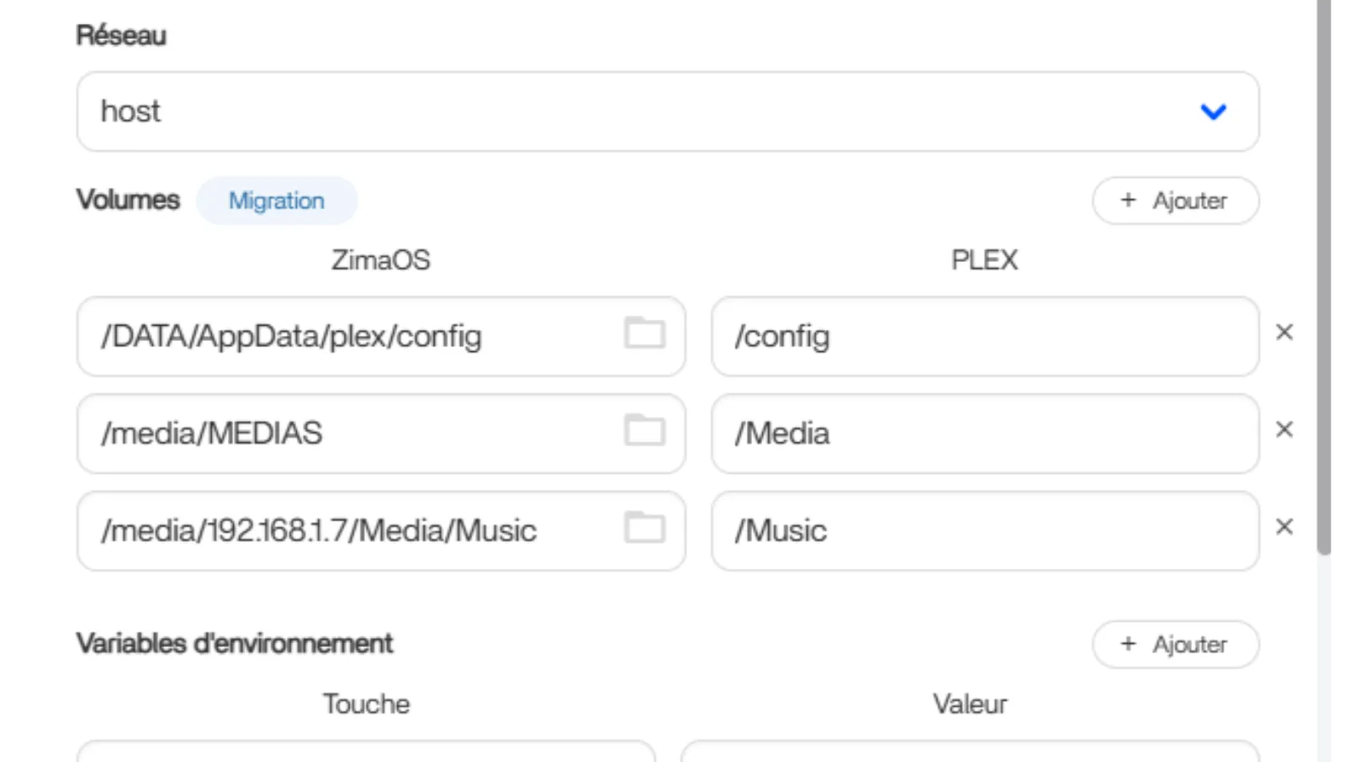Browse folder for /DATA/AppData/plex/config path
1361x762 pixels.
coord(644,333)
